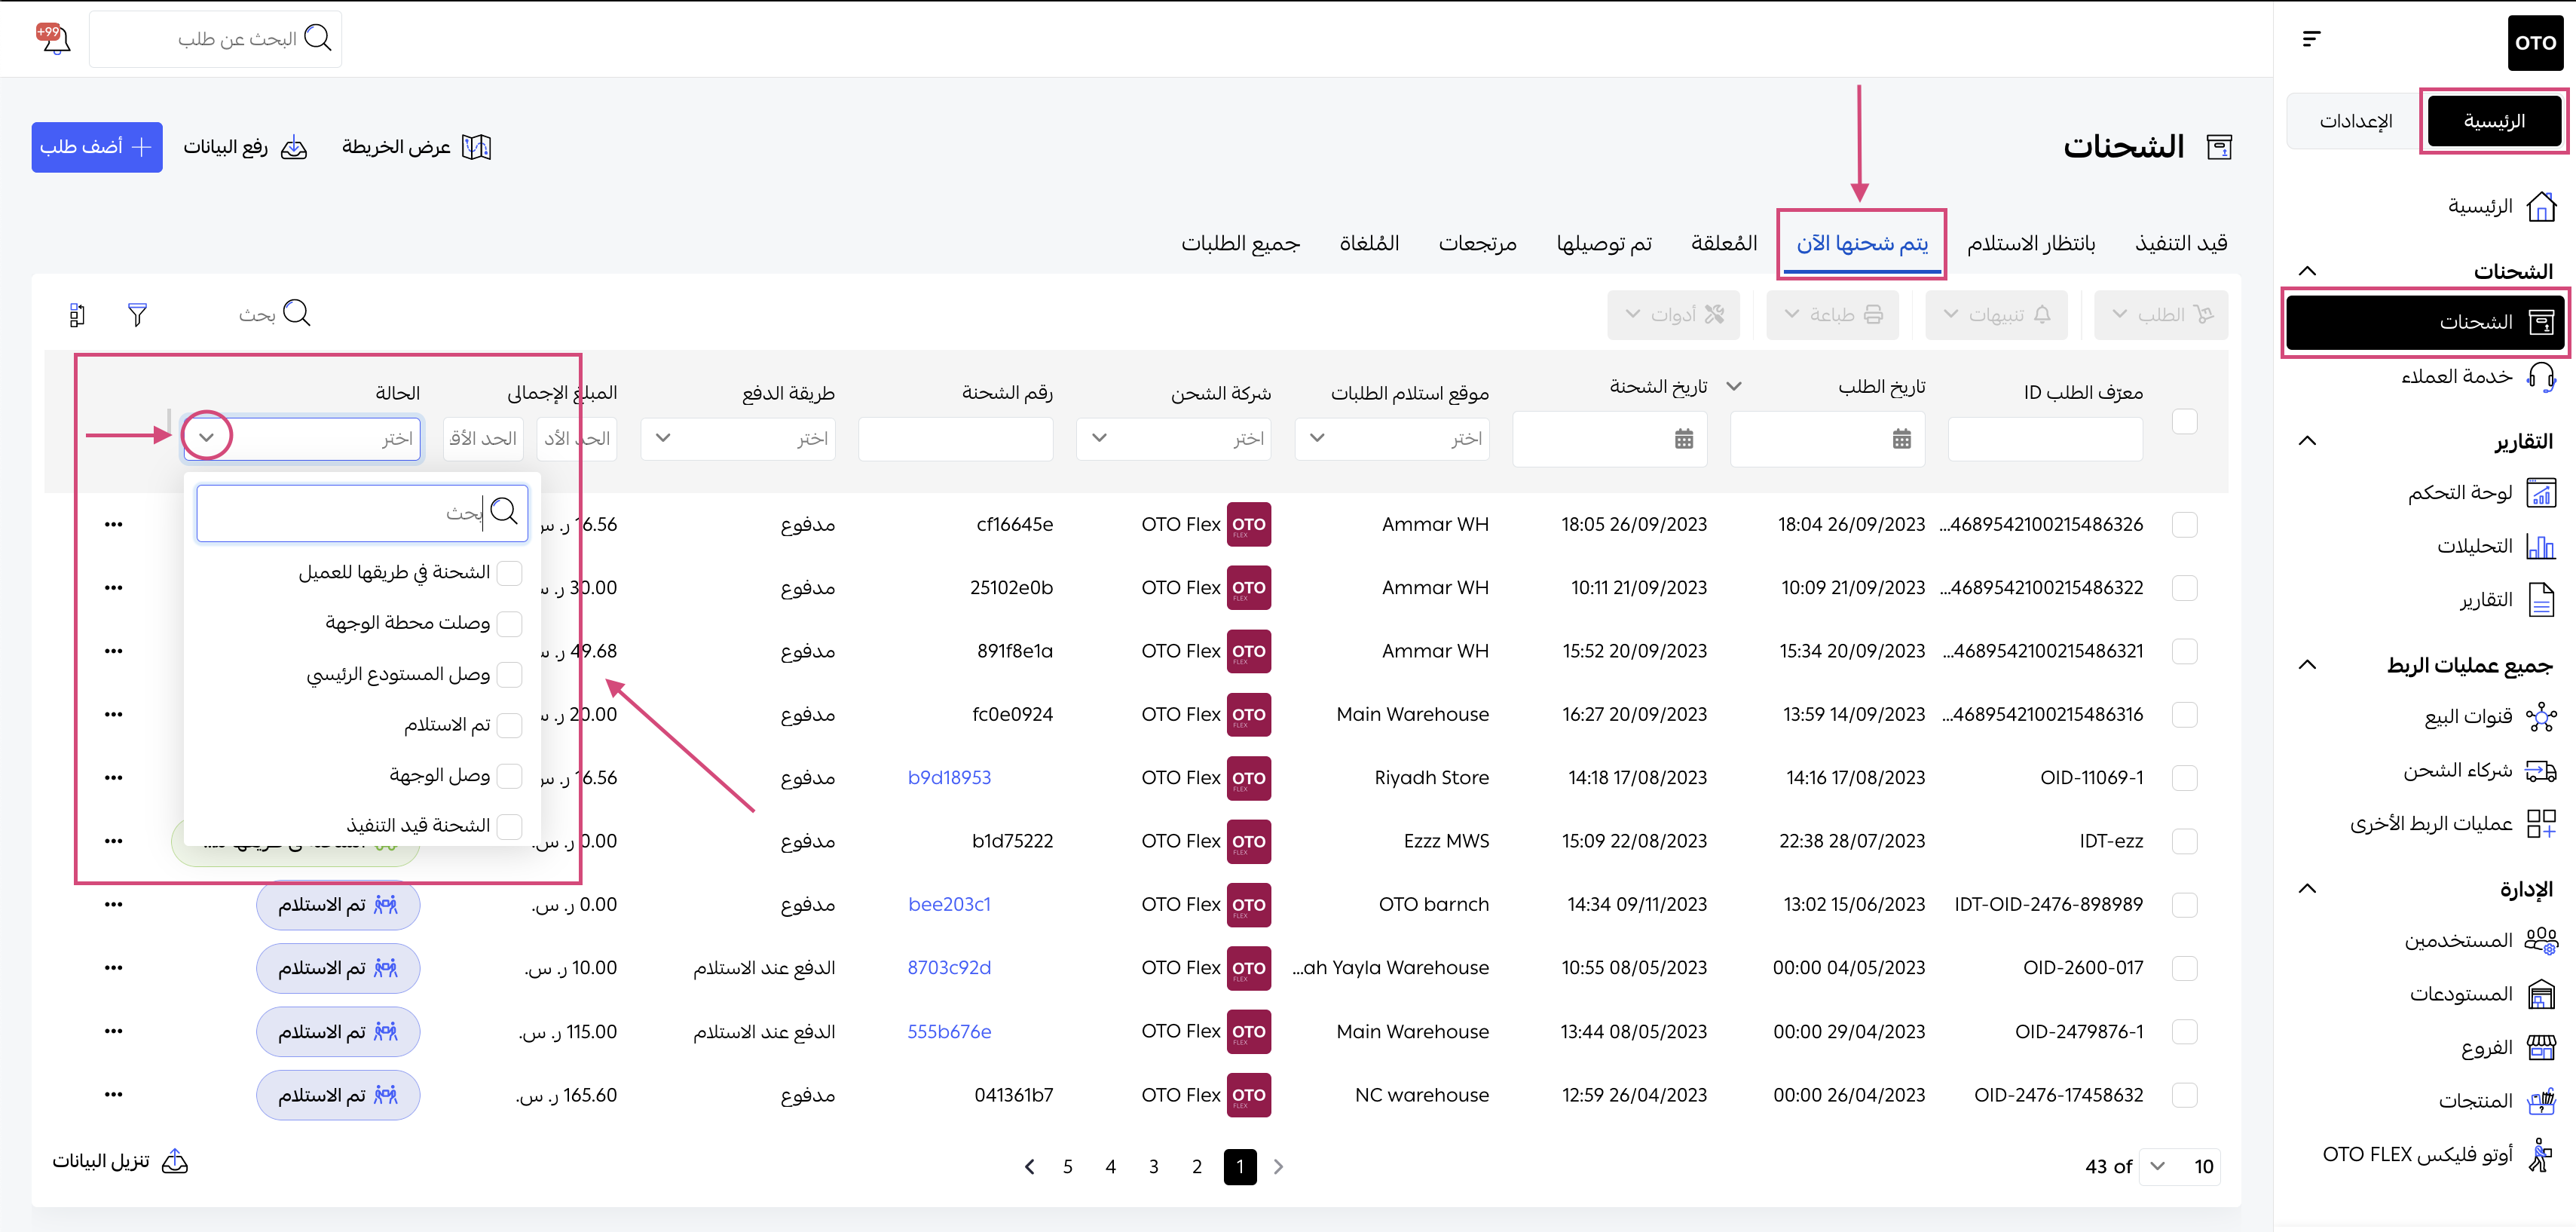Check 'الشحنة في طريقها للعميل' status option
Image resolution: width=2576 pixels, height=1232 pixels.
click(510, 572)
